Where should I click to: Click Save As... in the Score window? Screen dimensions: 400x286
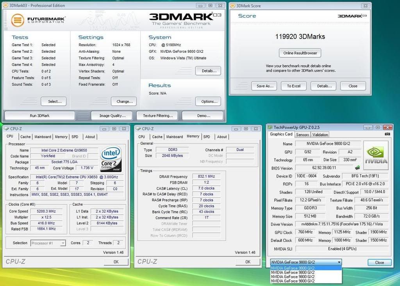[264, 86]
